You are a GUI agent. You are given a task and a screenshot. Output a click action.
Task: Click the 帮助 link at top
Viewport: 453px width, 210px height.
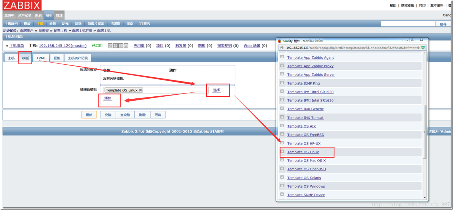click(393, 5)
